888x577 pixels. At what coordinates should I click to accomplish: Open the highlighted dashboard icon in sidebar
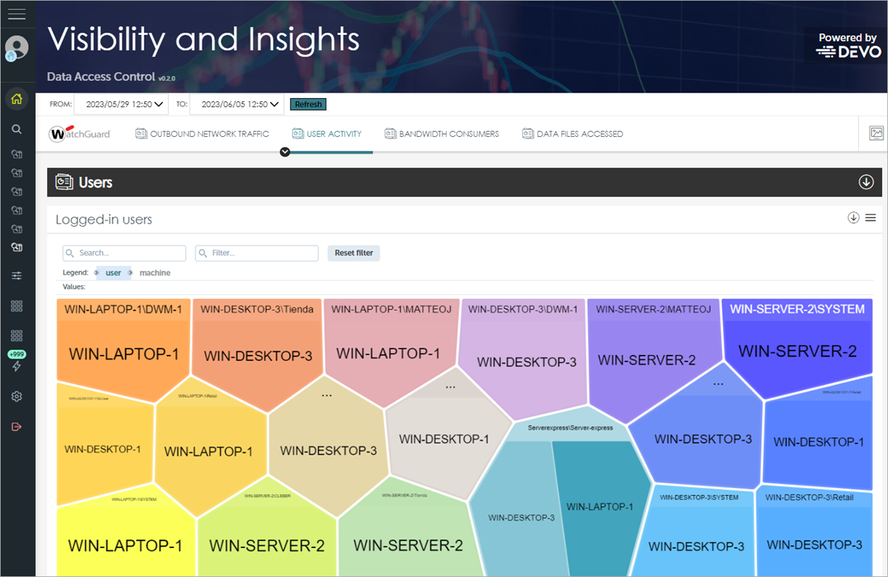pos(16,247)
